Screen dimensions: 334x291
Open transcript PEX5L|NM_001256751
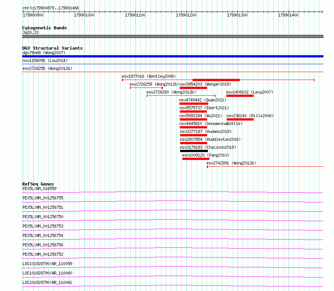[x=43, y=207]
